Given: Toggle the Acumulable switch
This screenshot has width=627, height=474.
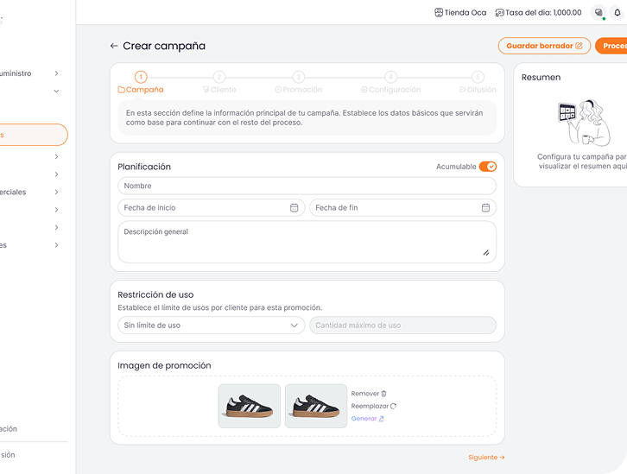Looking at the screenshot, I should pyautogui.click(x=488, y=167).
